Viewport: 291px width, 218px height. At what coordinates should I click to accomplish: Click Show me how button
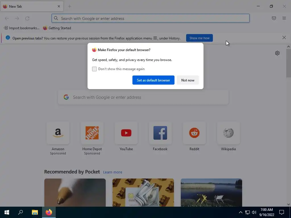[199, 38]
